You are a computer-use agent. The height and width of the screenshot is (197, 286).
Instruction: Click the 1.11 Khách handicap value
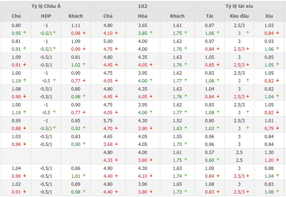(x=76, y=26)
